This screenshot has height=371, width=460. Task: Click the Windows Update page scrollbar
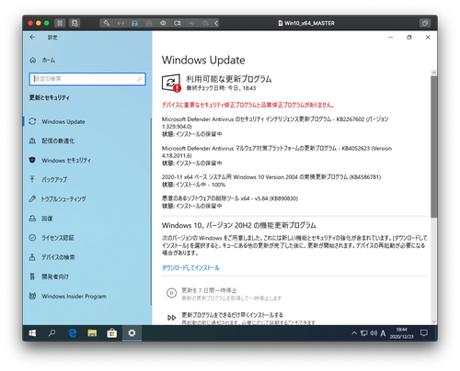433,147
